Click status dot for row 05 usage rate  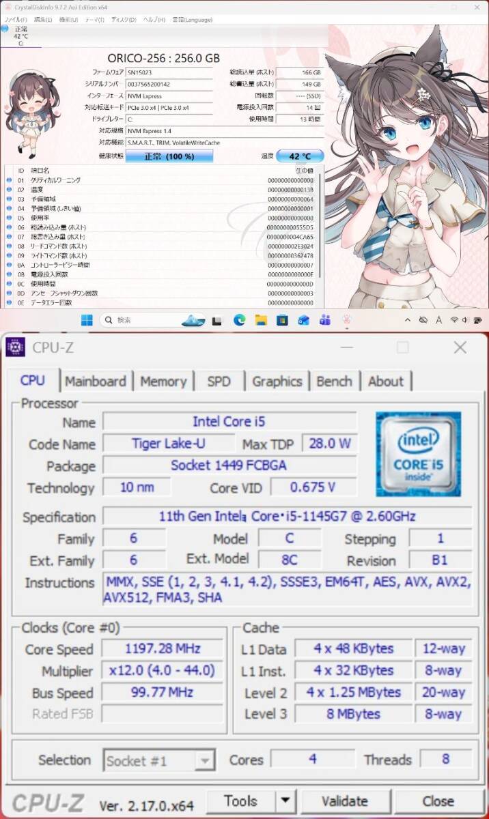(x=9, y=218)
